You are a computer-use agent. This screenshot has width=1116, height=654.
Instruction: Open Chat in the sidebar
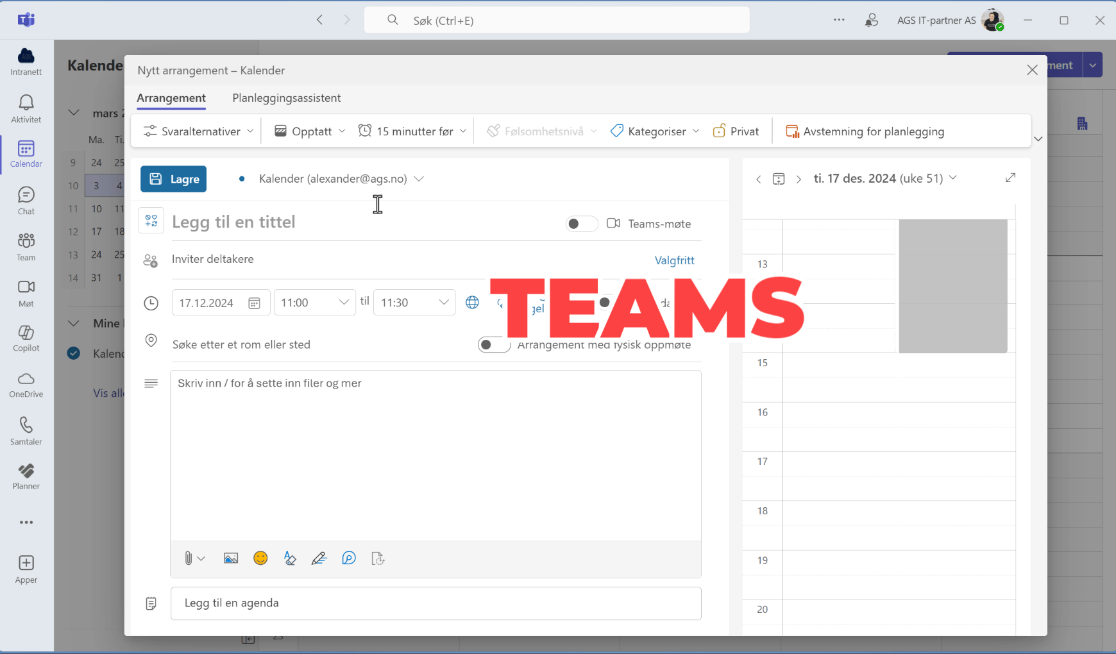click(x=26, y=201)
